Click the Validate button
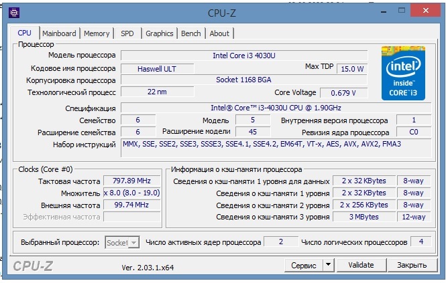This screenshot has height=283, width=446. [361, 265]
